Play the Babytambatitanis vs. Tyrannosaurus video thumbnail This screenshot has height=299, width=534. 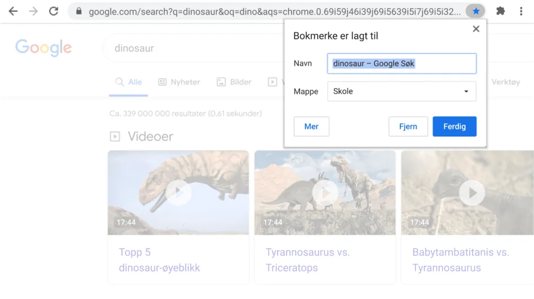[467, 193]
